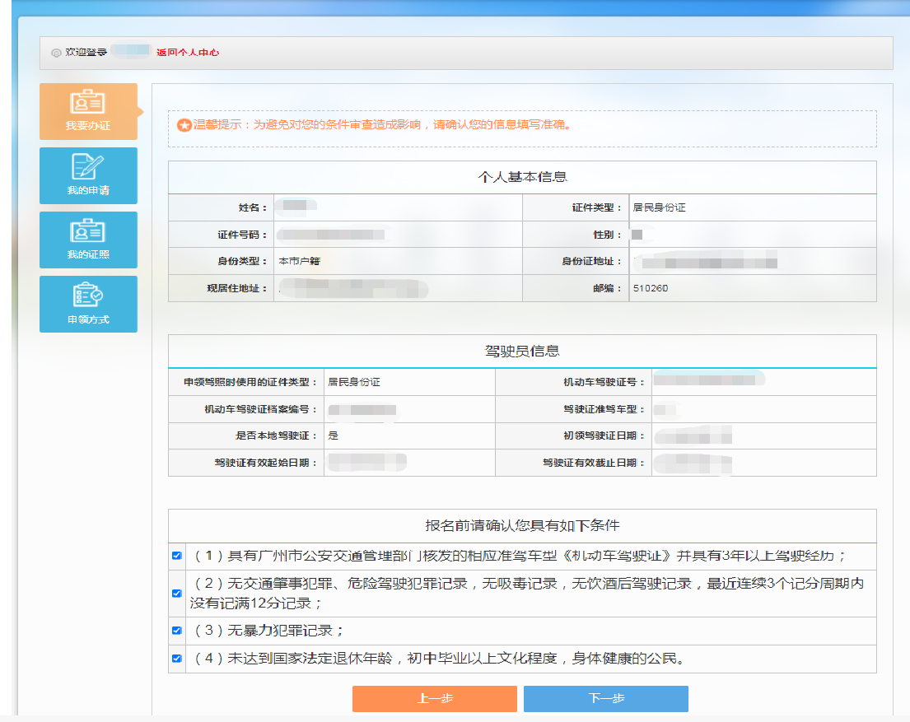910x722 pixels.
Task: Click the 邮编 value 510260
Action: [650, 289]
